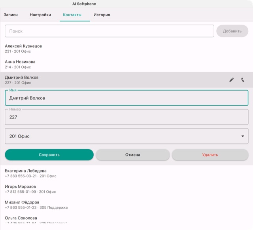253x230 pixels.
Task: Cancel editing with the Отмена button
Action: 133,155
